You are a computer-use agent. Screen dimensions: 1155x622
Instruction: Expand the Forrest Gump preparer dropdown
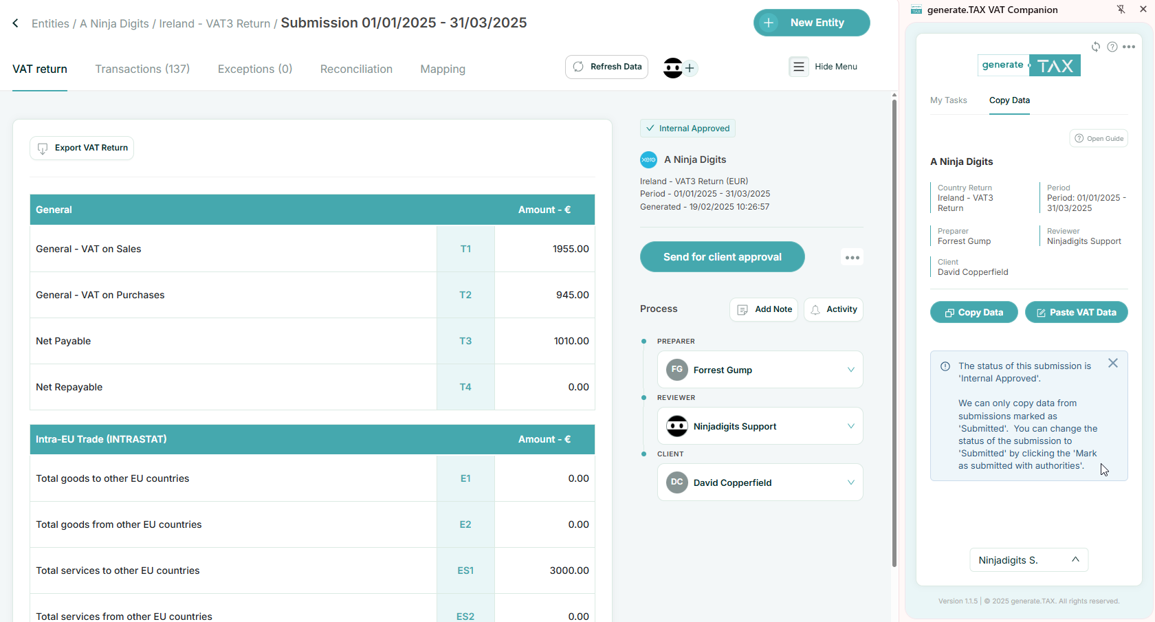[x=850, y=370]
